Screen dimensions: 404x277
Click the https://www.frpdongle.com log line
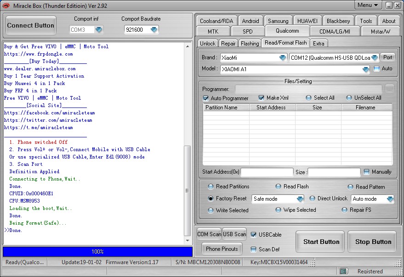[x=39, y=54]
